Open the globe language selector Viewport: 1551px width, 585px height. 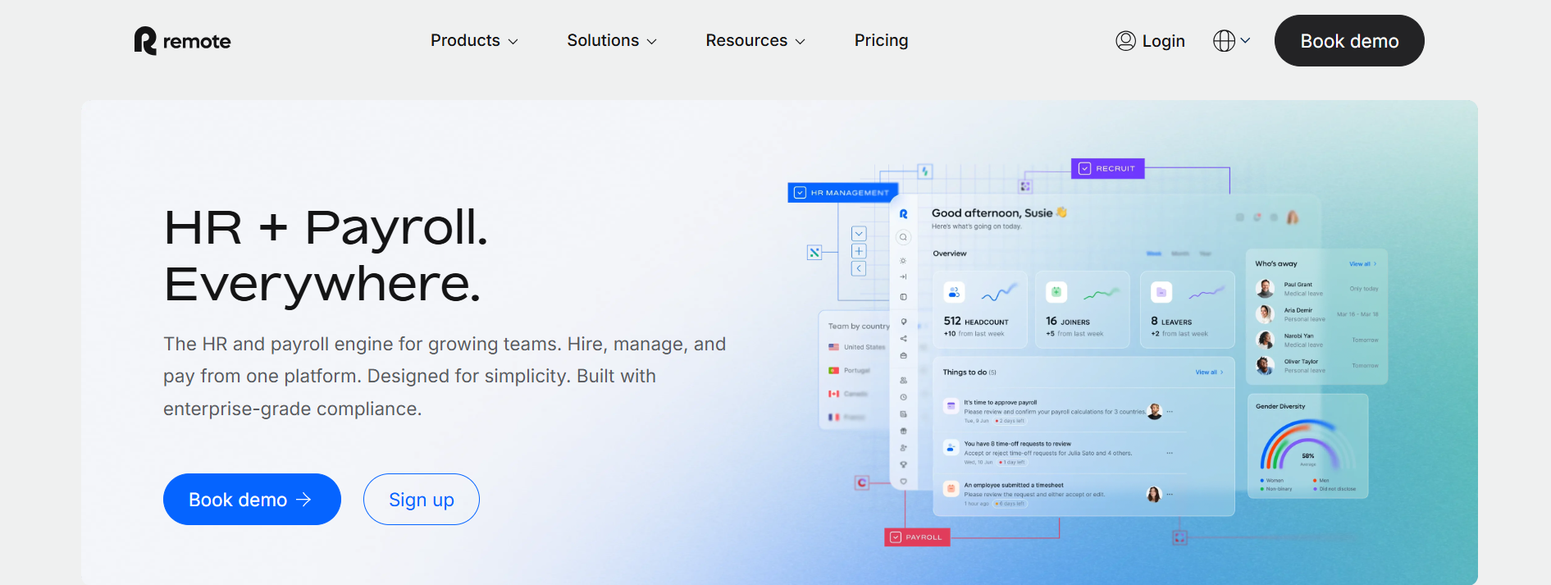[x=1224, y=41]
